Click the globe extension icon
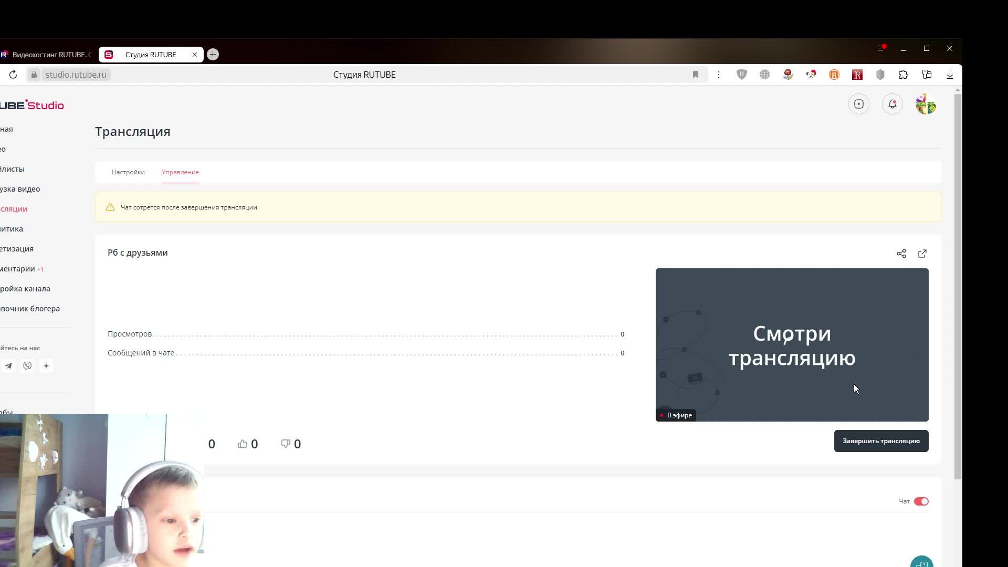This screenshot has width=1008, height=567. tap(765, 75)
